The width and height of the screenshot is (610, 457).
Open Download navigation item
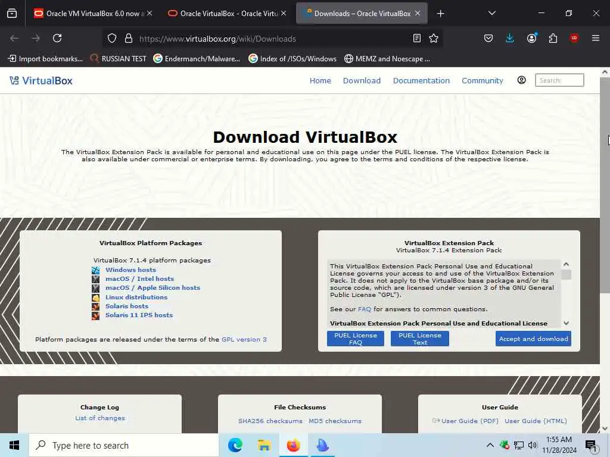point(362,80)
